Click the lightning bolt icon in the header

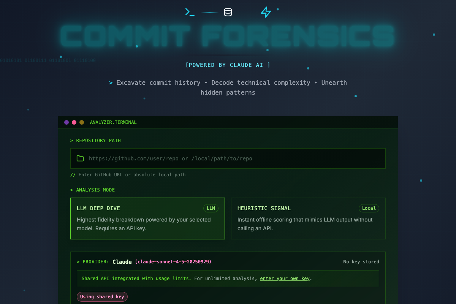(x=265, y=12)
